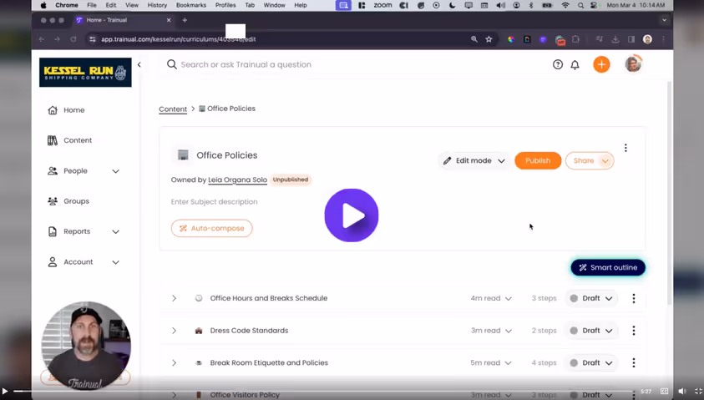The image size is (704, 400).
Task: Click the clock emoji for Office Hours topic
Action: (x=199, y=298)
